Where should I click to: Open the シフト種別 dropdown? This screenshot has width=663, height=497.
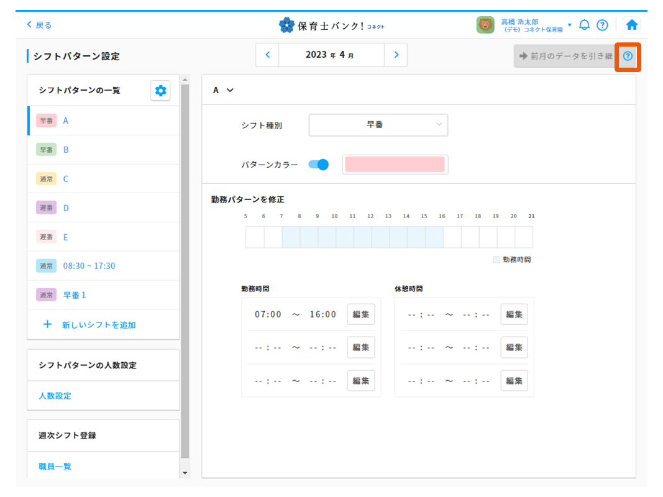click(378, 125)
